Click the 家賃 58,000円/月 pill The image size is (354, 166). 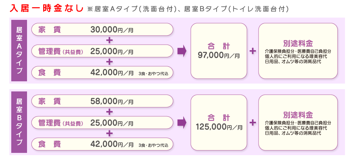pyautogui.click(x=102, y=101)
